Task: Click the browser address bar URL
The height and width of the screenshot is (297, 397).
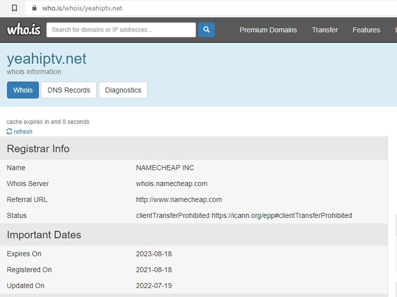Action: (x=82, y=8)
